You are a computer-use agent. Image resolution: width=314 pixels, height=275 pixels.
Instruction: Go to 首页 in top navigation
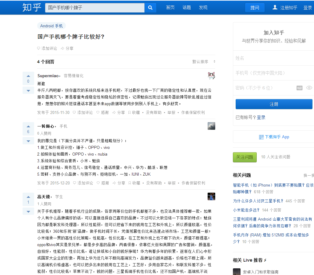point(170,8)
